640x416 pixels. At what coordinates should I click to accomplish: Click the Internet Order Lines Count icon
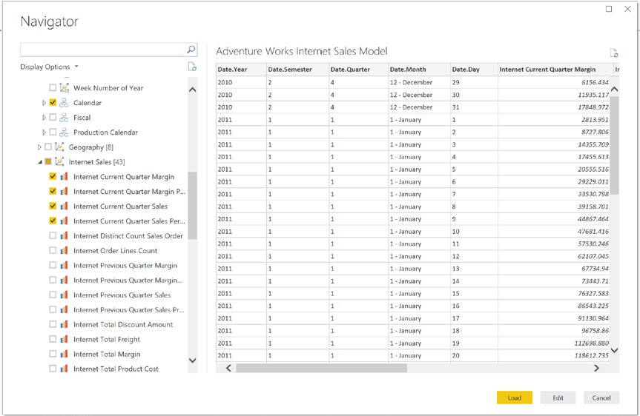pyautogui.click(x=64, y=251)
